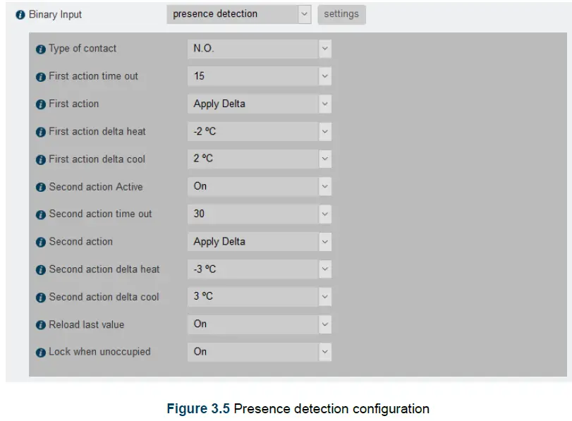
Task: Click info icon beside Binary Input
Action: coord(20,15)
